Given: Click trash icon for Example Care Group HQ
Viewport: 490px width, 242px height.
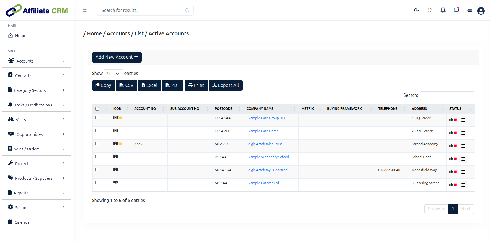Looking at the screenshot, I should click(x=455, y=120).
